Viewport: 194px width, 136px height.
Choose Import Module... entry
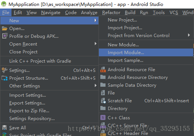click(146, 53)
